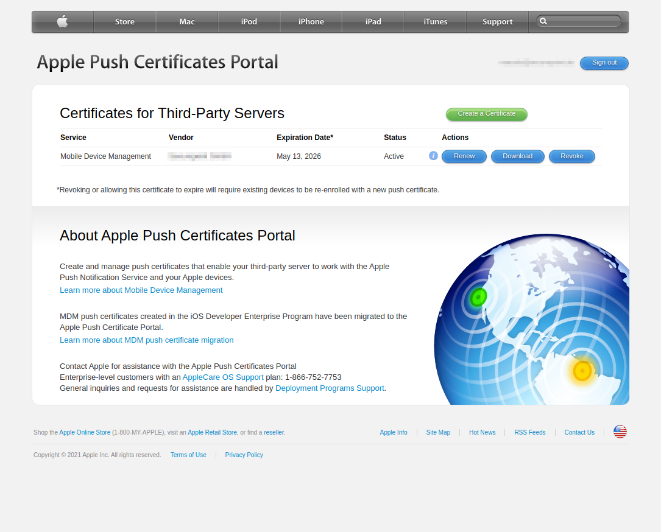Click the info icon beside Renew
The image size is (661, 532).
pos(433,156)
